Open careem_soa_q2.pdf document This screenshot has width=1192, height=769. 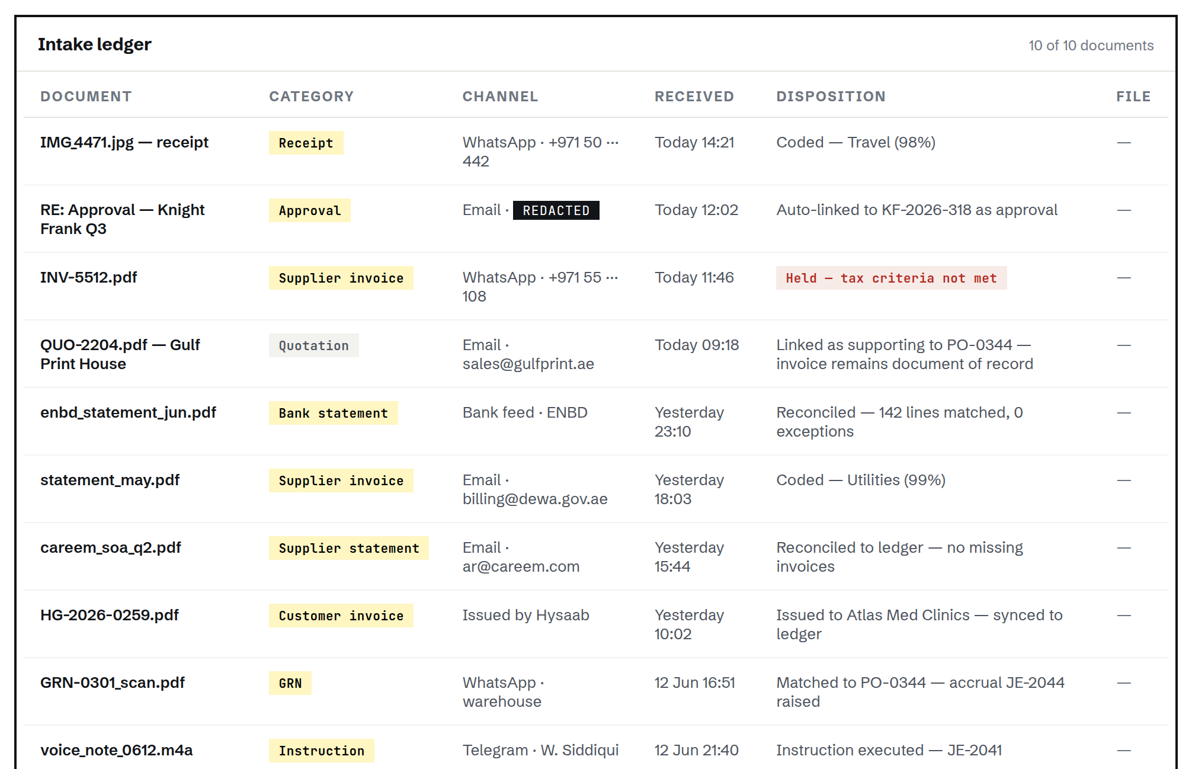click(110, 547)
